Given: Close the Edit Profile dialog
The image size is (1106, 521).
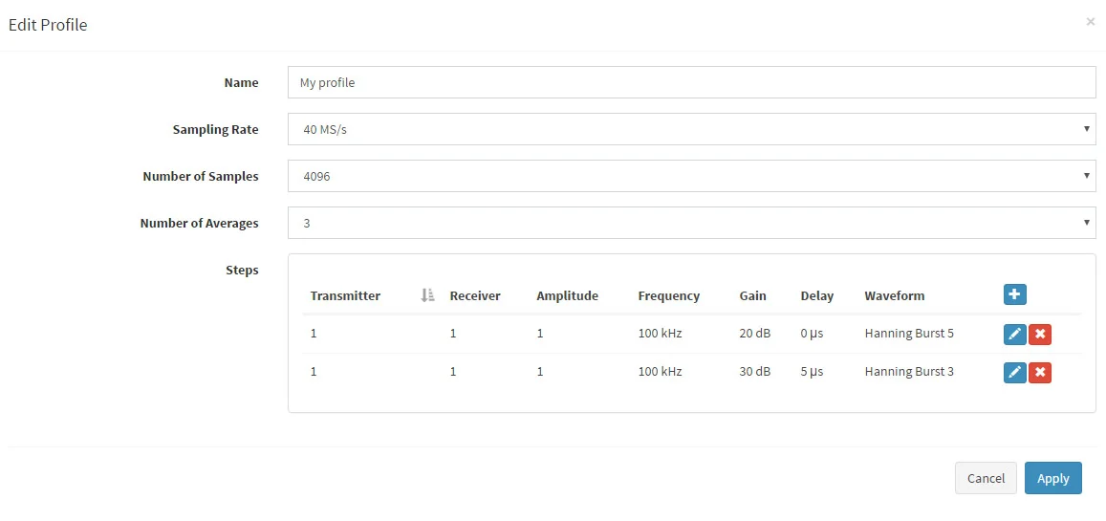Looking at the screenshot, I should [1091, 22].
